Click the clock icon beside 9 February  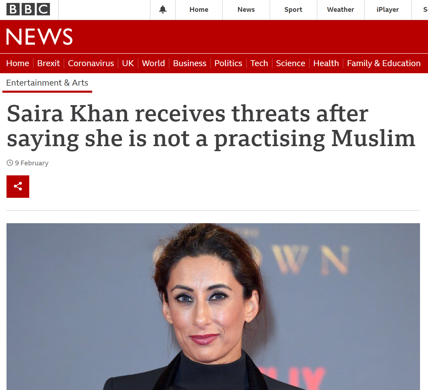click(10, 163)
